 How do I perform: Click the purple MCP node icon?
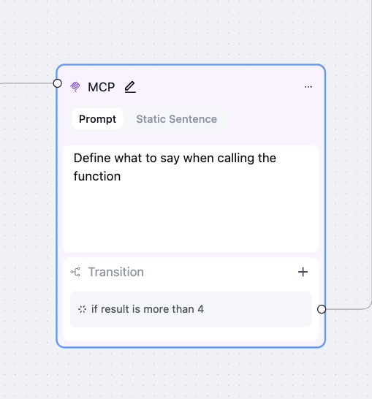pos(75,87)
